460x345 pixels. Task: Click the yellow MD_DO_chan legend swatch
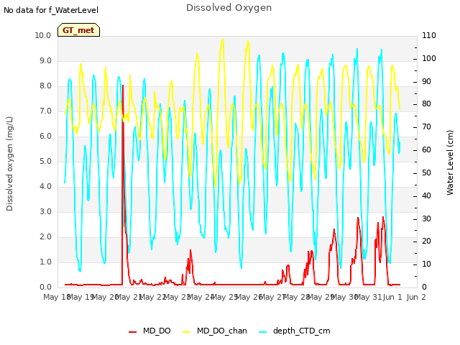tap(187, 332)
